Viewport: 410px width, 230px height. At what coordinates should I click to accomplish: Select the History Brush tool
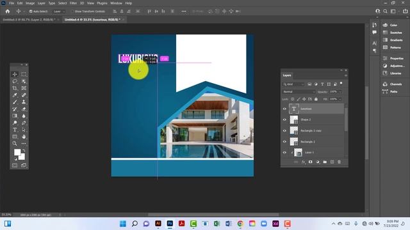[x=15, y=109]
